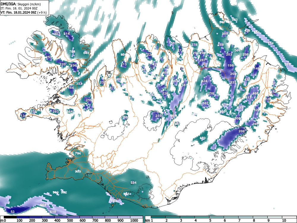
Task: Click the visibility value "999" near Reykjanes
Action: click(78, 172)
